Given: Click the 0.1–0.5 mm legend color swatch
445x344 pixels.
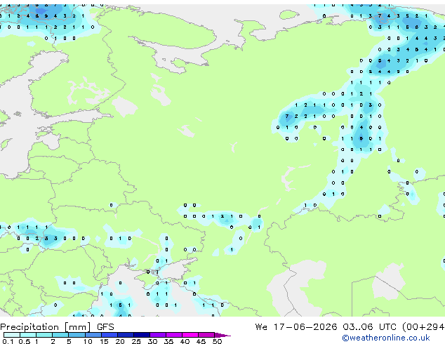Looking at the screenshot, I should pyautogui.click(x=12, y=335).
